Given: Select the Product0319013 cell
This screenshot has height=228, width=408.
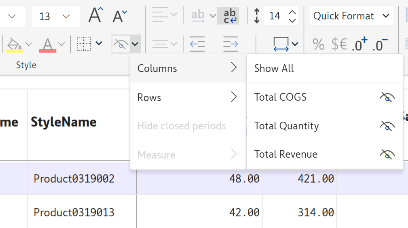Looking at the screenshot, I should point(82,212).
